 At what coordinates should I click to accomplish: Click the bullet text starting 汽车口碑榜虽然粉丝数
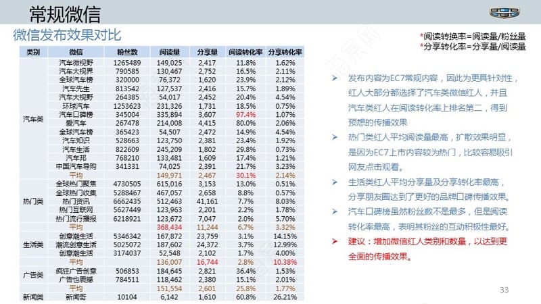pos(429,219)
